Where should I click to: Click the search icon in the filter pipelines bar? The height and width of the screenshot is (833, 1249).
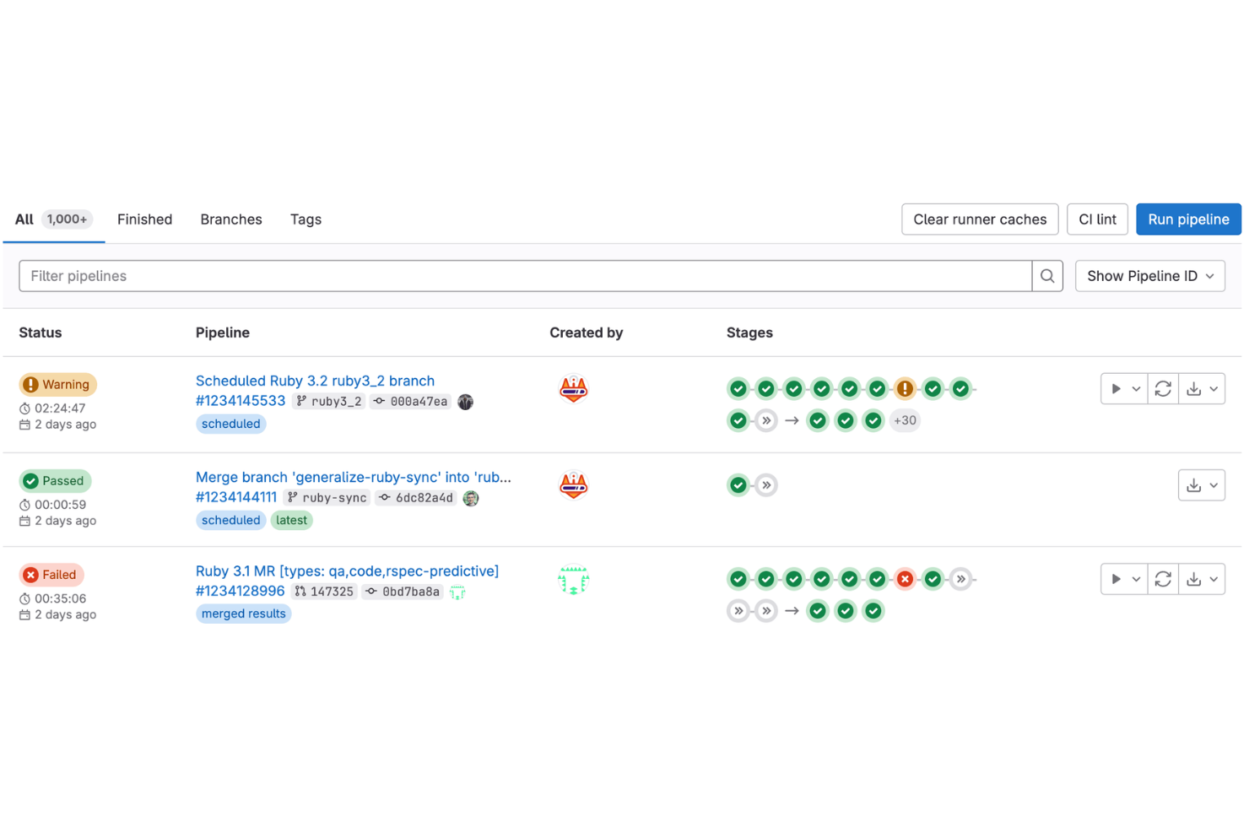click(x=1047, y=276)
